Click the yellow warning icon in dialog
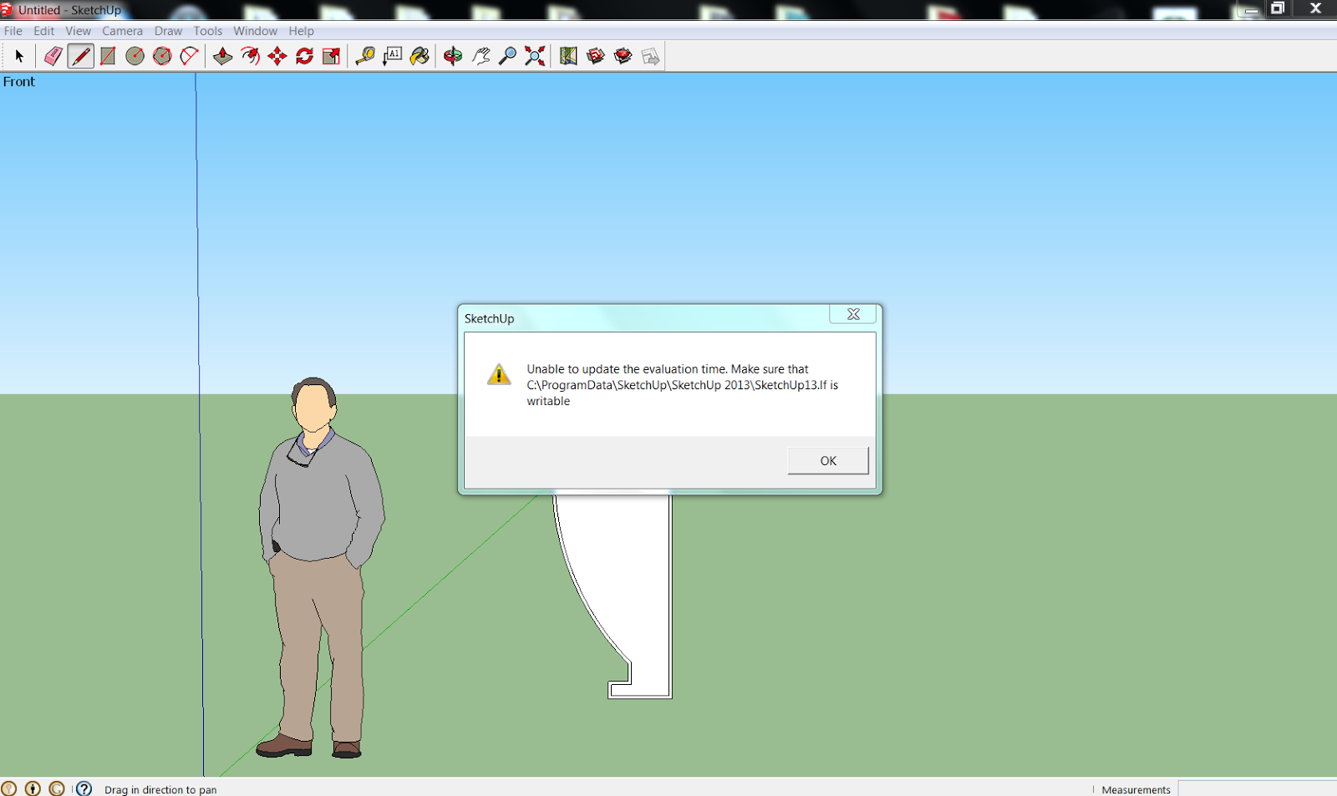 point(499,374)
